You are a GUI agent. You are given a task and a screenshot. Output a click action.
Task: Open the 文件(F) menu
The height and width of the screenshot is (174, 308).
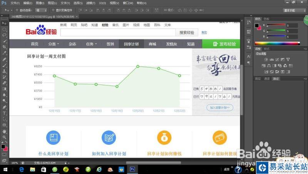(x=15, y=3)
